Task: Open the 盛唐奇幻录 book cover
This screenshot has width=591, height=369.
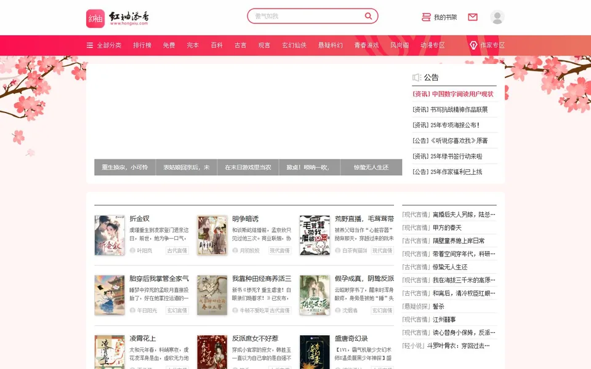Action: (x=315, y=352)
